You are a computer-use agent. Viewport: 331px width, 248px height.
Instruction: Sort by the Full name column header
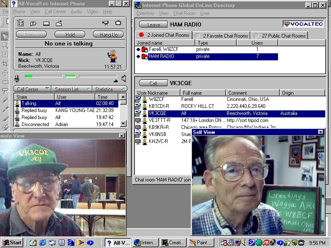pos(203,93)
